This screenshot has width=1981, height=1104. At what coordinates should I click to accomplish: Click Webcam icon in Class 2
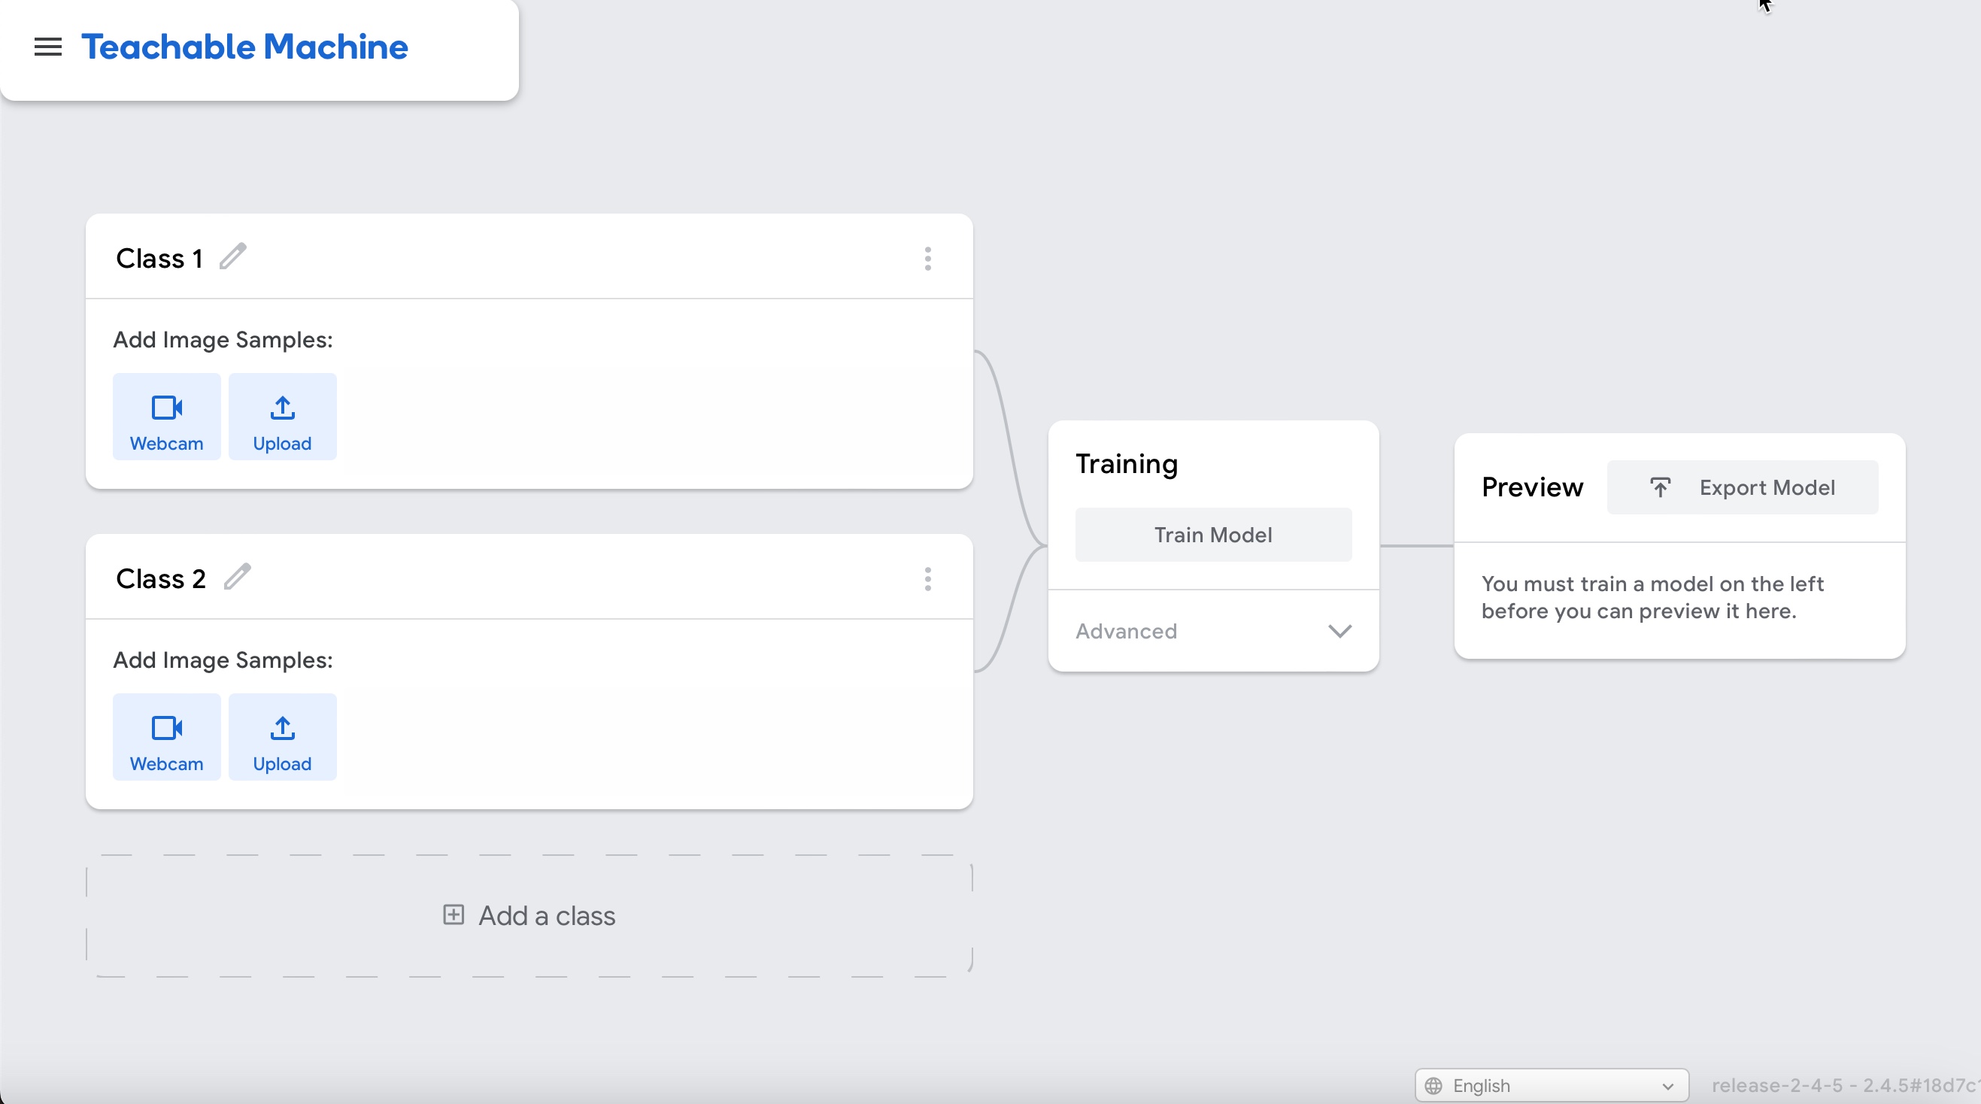tap(166, 727)
